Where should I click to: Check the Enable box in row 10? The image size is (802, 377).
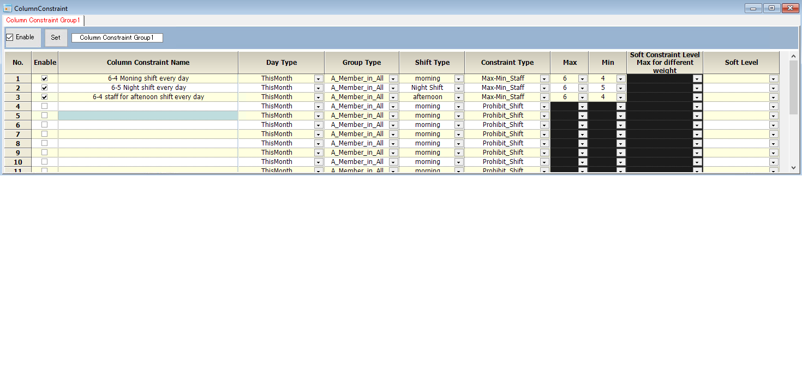click(45, 162)
